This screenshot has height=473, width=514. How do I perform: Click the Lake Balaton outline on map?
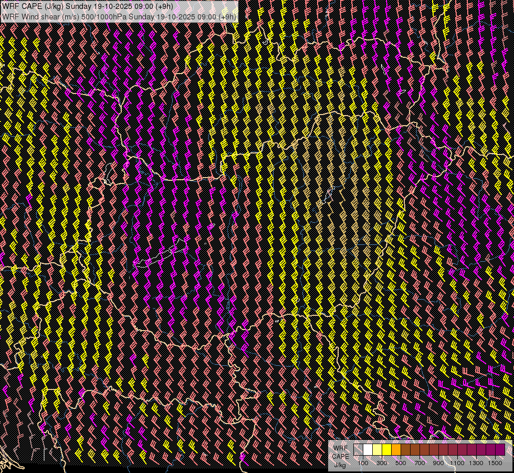(160, 254)
